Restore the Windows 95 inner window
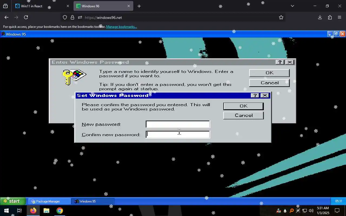 click(x=336, y=34)
